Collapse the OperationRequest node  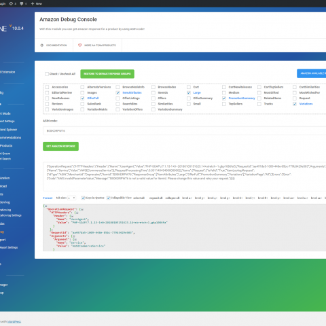tap(82, 209)
